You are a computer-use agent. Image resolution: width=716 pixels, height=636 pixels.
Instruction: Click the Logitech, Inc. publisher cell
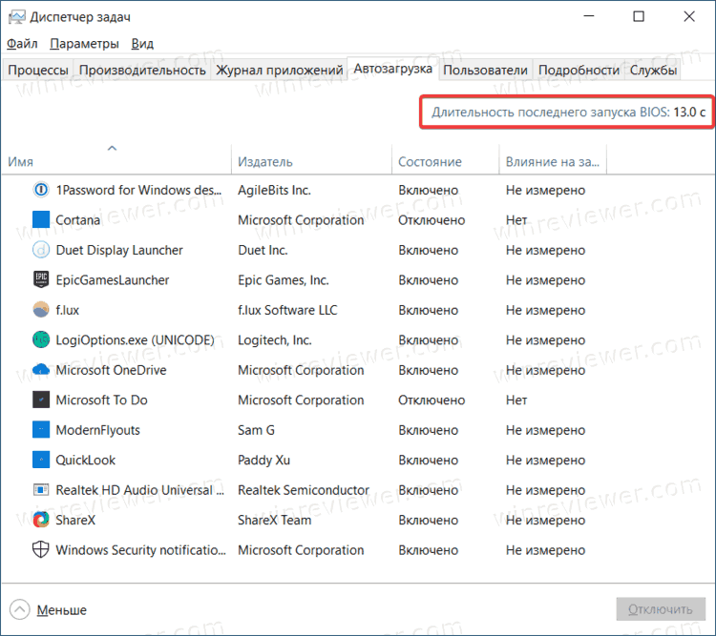pos(274,340)
